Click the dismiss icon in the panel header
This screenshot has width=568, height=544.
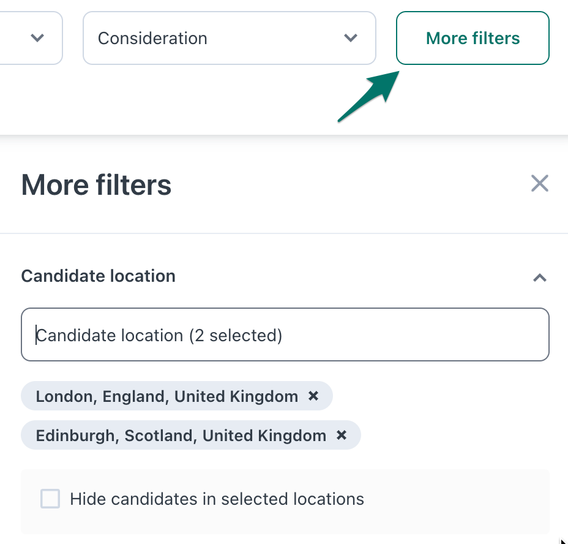pos(539,183)
